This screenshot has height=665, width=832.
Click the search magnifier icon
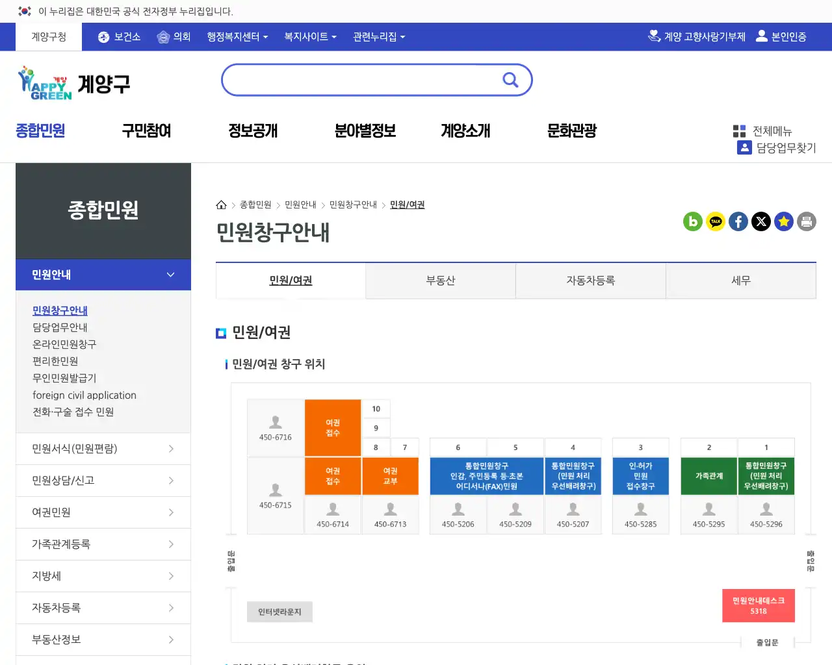coord(510,80)
